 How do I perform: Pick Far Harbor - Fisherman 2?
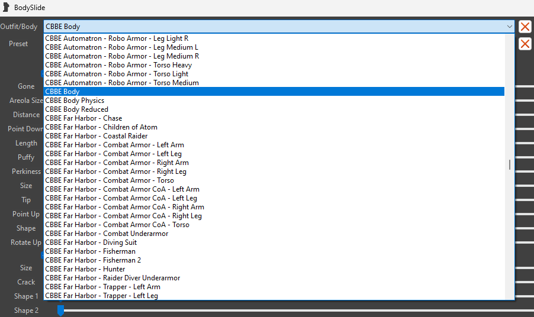click(x=274, y=260)
